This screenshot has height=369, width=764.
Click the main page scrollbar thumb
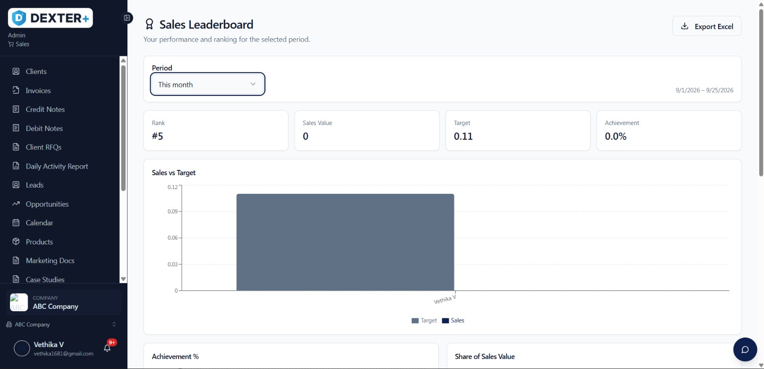(761, 93)
